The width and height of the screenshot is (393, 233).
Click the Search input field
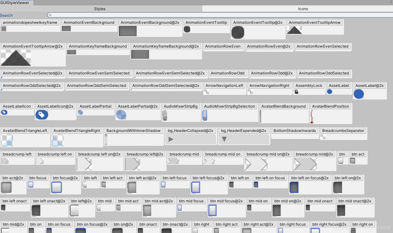(220, 15)
